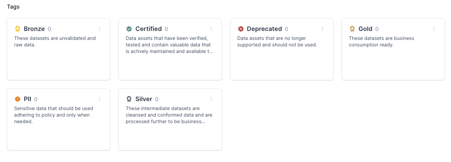The image size is (451, 162).
Task: Open the Deprecated tag title
Action: pyautogui.click(x=264, y=29)
